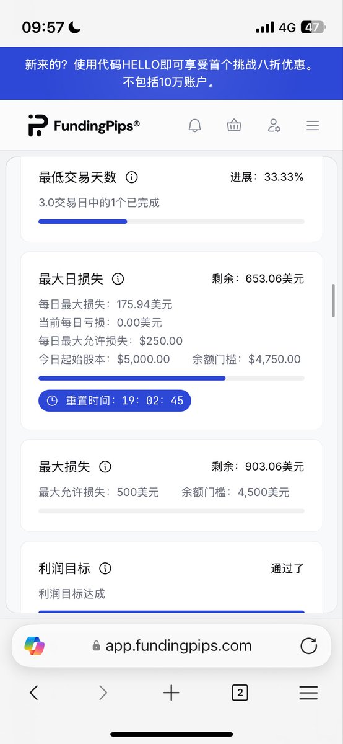Go back with the browser back arrow
This screenshot has height=744, width=343.
(x=34, y=693)
